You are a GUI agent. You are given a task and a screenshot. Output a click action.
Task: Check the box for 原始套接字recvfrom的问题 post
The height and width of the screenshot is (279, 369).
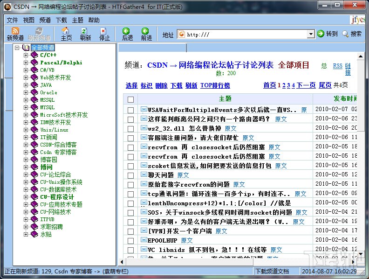tap(130, 185)
